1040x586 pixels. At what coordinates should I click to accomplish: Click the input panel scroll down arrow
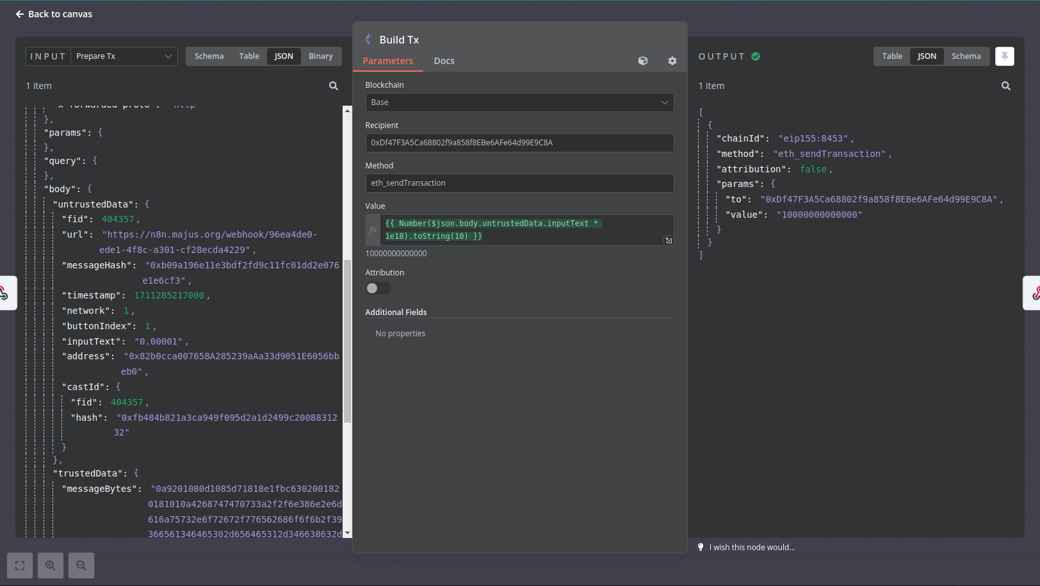click(x=347, y=533)
